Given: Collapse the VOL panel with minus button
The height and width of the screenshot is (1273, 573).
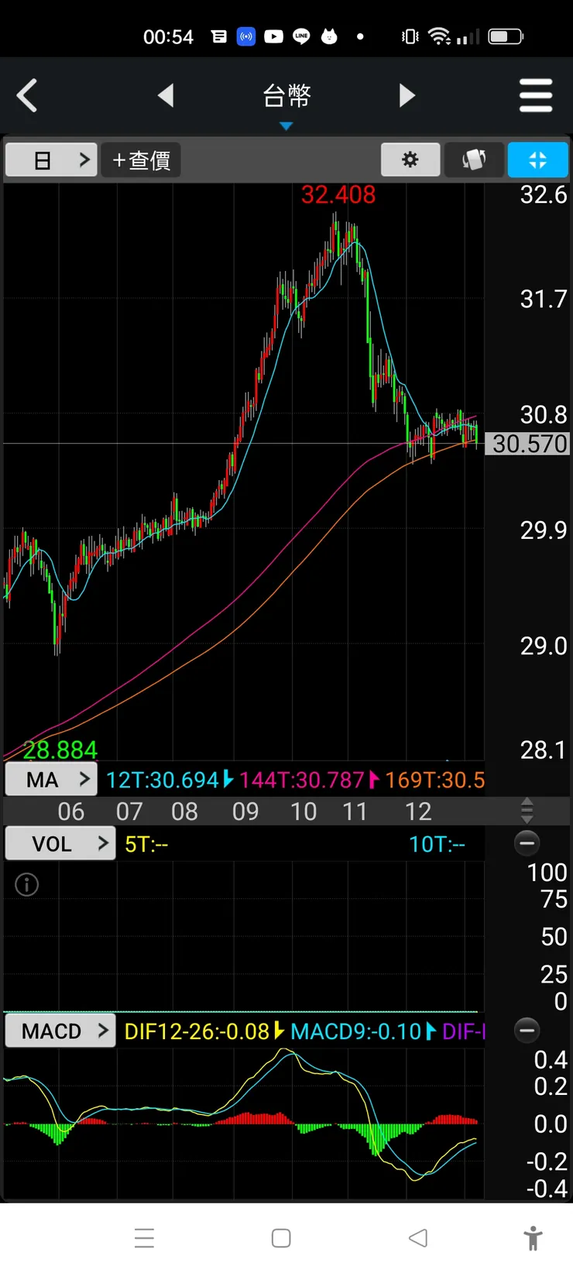Looking at the screenshot, I should 527,843.
